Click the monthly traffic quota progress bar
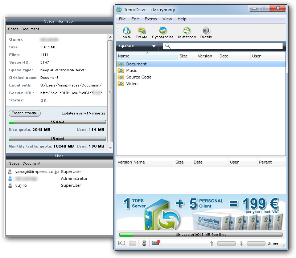Screen dimensions: 296x258 coord(57,138)
